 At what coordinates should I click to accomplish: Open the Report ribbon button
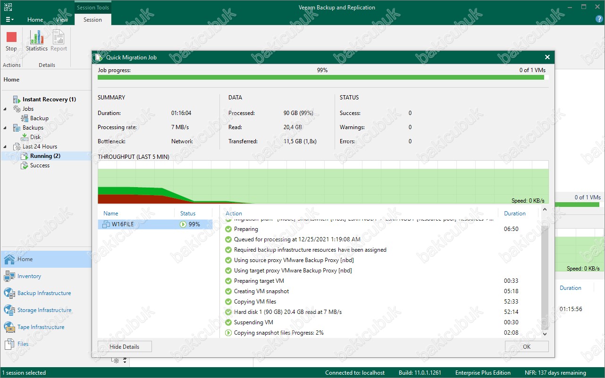click(59, 41)
